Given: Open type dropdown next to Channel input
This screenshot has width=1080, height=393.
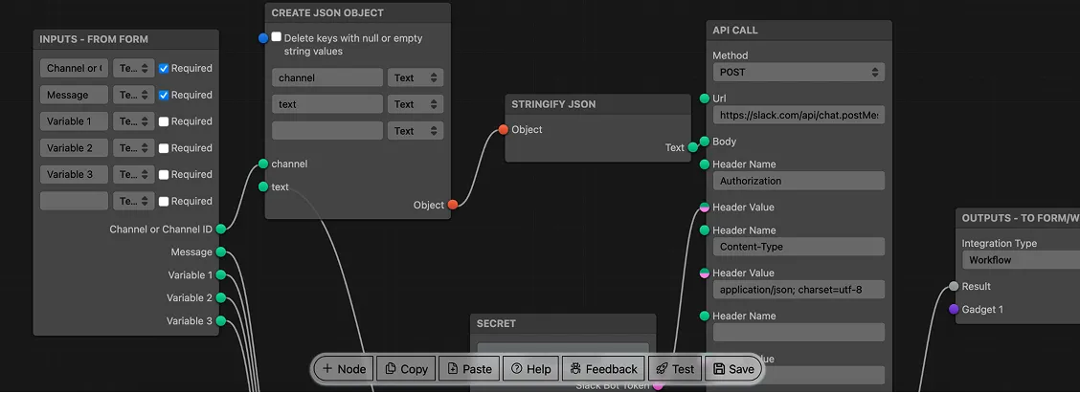Looking at the screenshot, I should [x=134, y=68].
